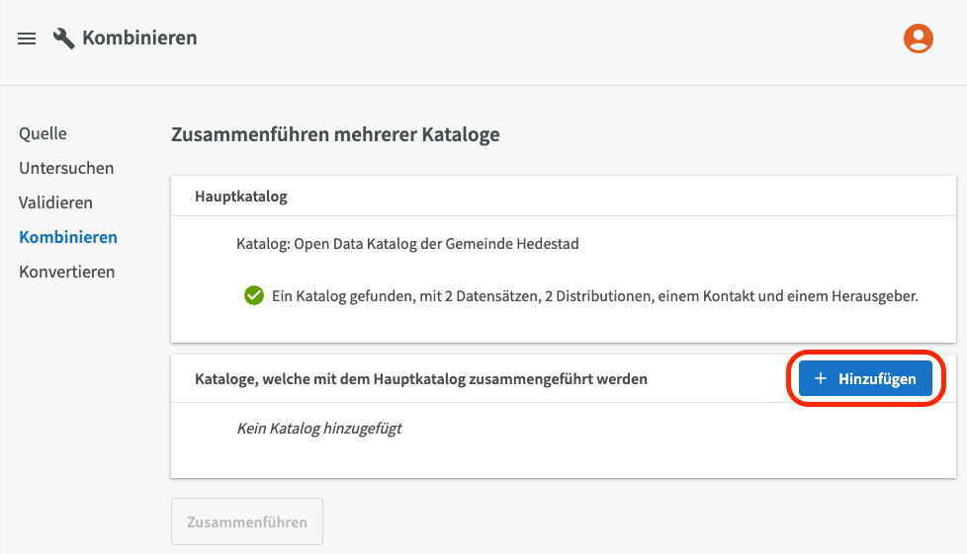The width and height of the screenshot is (967, 554).
Task: Open the Untersuchen section
Action: coord(66,168)
